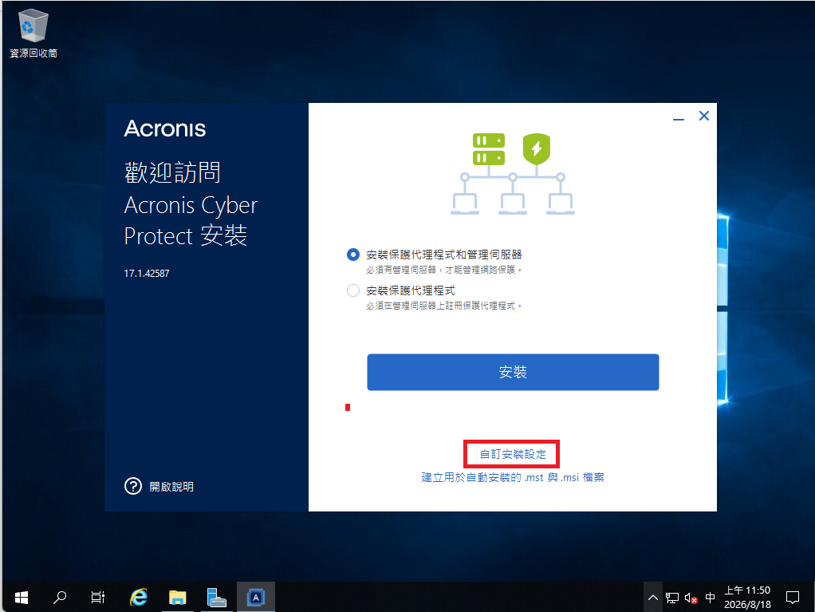The width and height of the screenshot is (815, 612).
Task: Click the 開啟說明 help question mark icon
Action: coord(133,486)
